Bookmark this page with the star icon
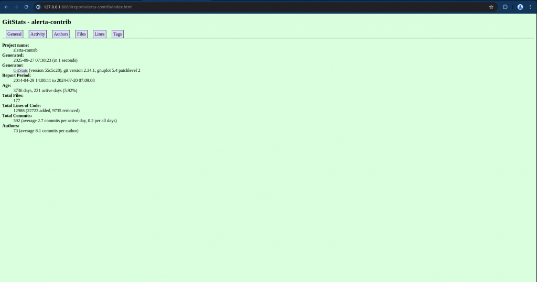 [x=491, y=7]
